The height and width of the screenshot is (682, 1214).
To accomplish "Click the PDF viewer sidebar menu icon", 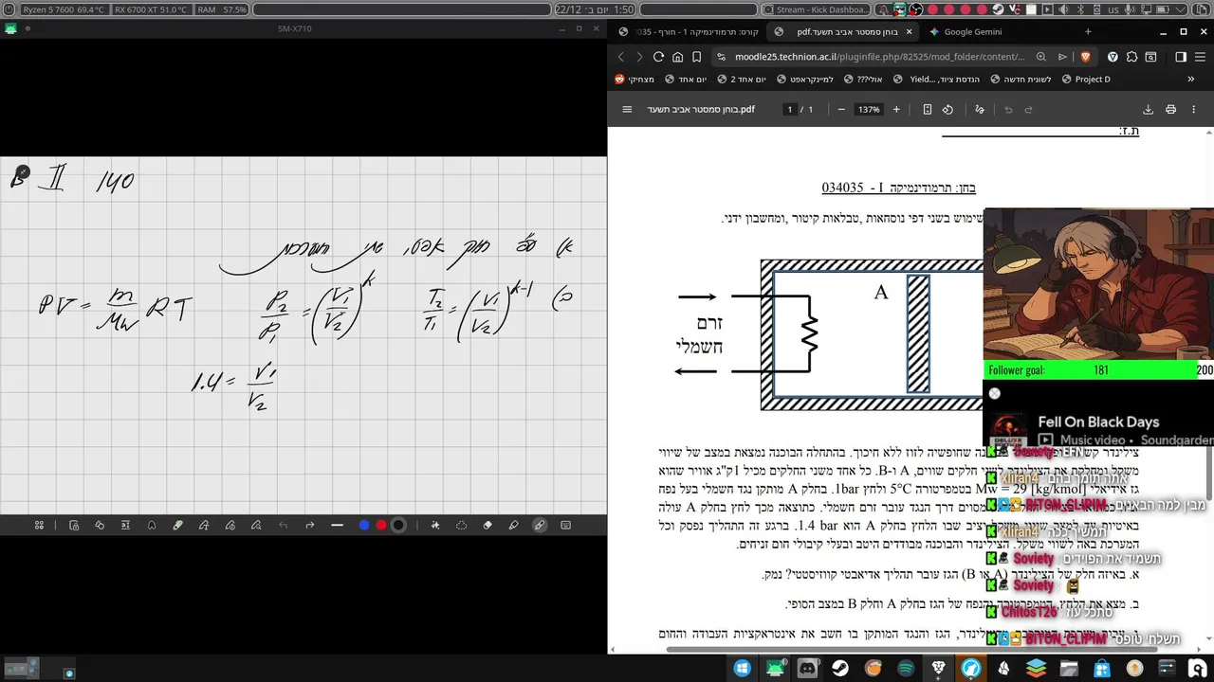I will (627, 110).
